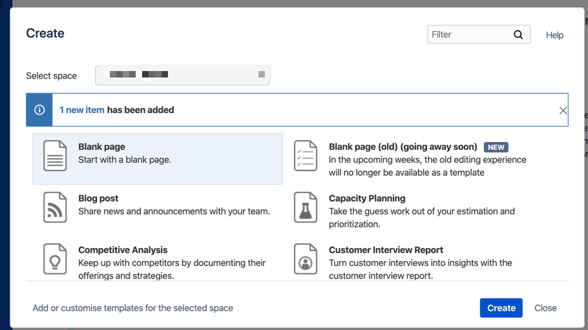Focus the Filter input field
The height and width of the screenshot is (330, 588).
tap(479, 34)
